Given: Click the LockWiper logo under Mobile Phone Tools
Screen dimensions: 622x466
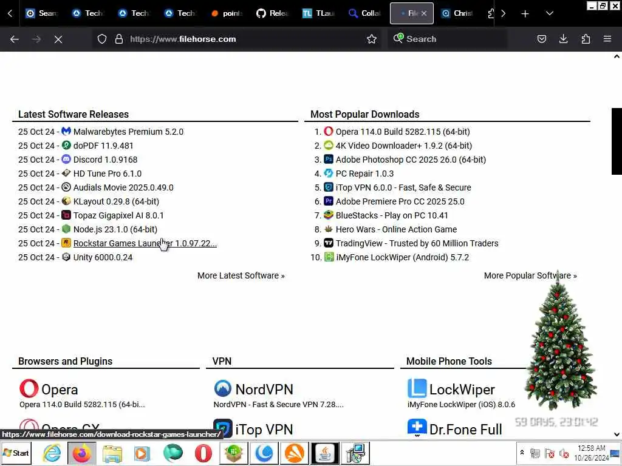Looking at the screenshot, I should click(417, 388).
